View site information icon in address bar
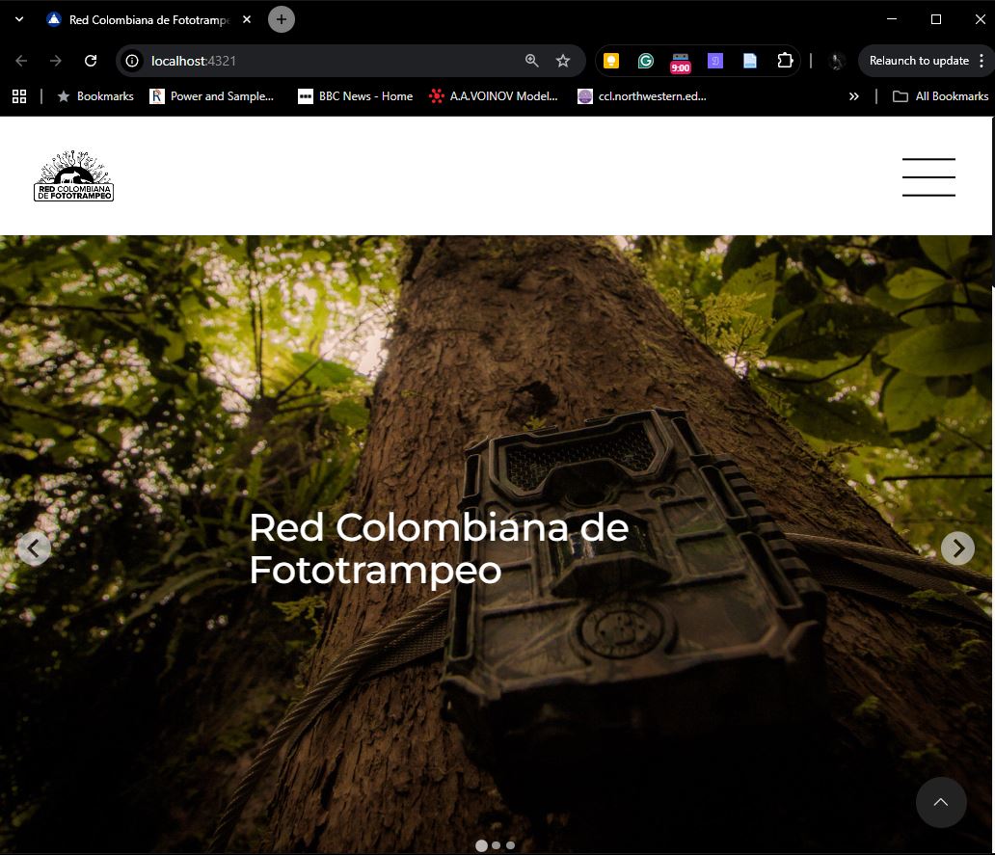Screen dimensions: 995x855 pos(132,61)
